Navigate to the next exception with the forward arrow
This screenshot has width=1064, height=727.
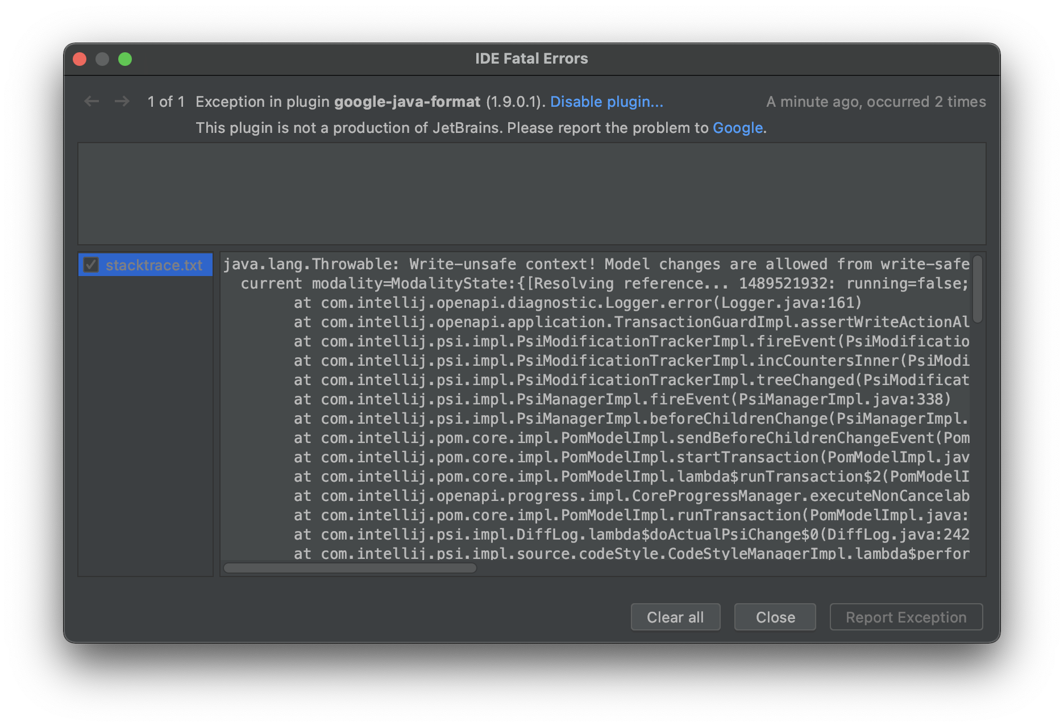coord(122,101)
